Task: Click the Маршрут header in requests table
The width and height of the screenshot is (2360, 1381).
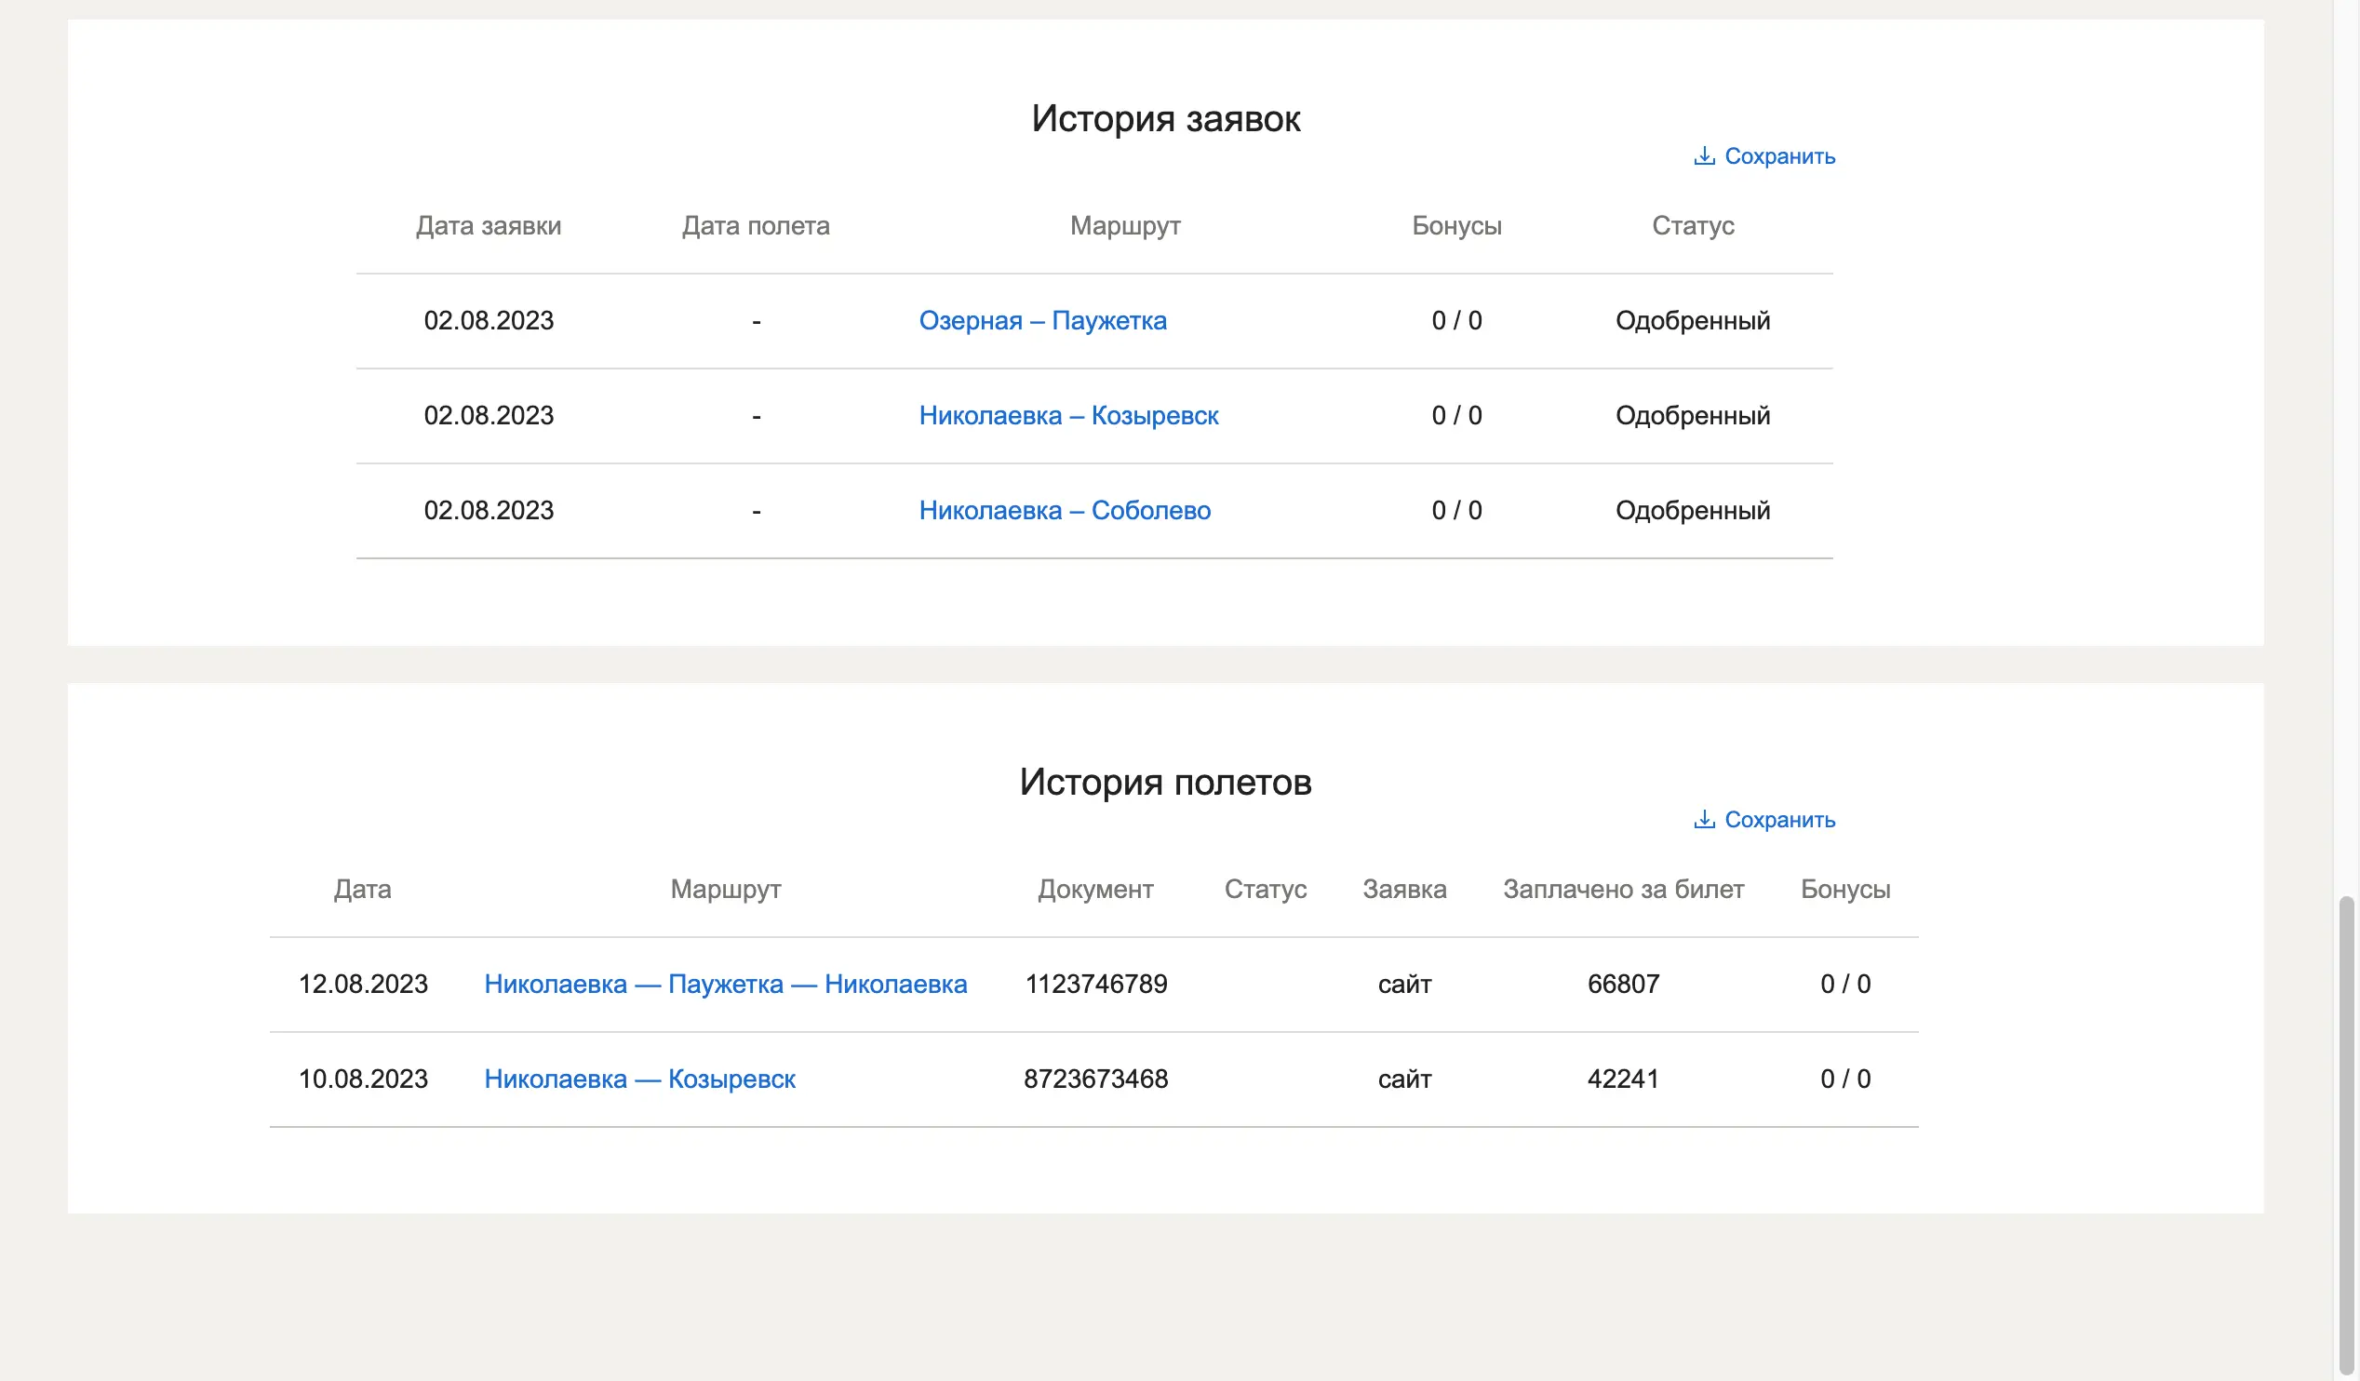Action: tap(1125, 225)
